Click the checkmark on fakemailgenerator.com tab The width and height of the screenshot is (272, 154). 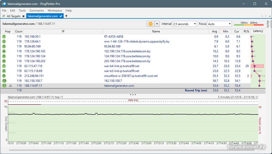pos(61,16)
